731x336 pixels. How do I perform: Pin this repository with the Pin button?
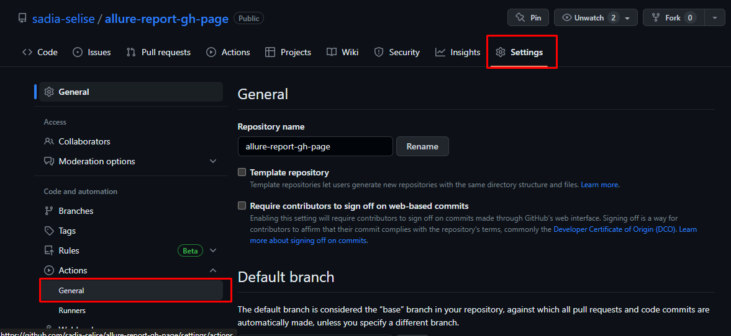click(x=528, y=18)
